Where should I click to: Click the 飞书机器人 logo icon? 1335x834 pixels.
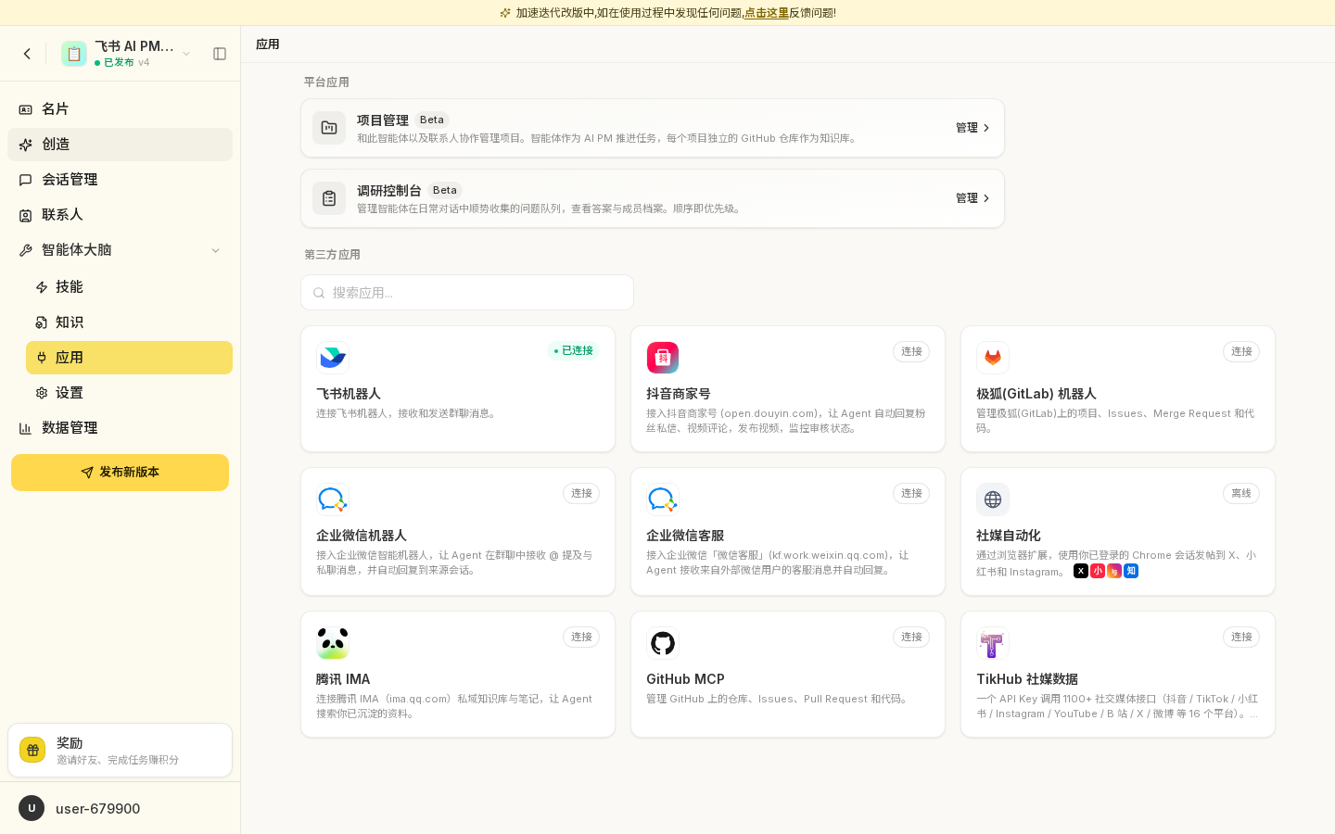[333, 358]
